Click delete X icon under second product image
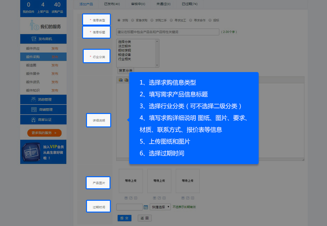This screenshot has height=226, width=327. pyautogui.click(x=164, y=198)
